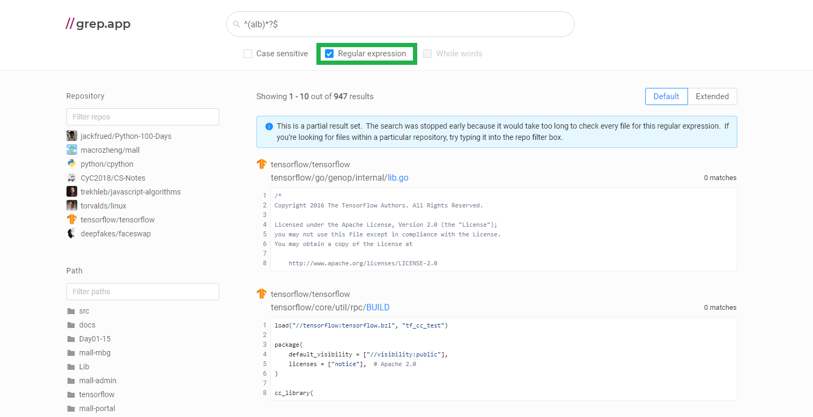Click the grep.app logo
Screen dimensions: 813x417
pyautogui.click(x=98, y=24)
